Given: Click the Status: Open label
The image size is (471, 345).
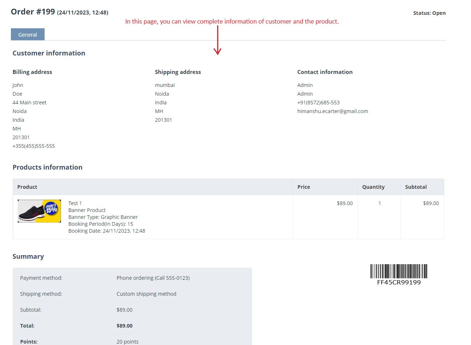Looking at the screenshot, I should pos(429,13).
